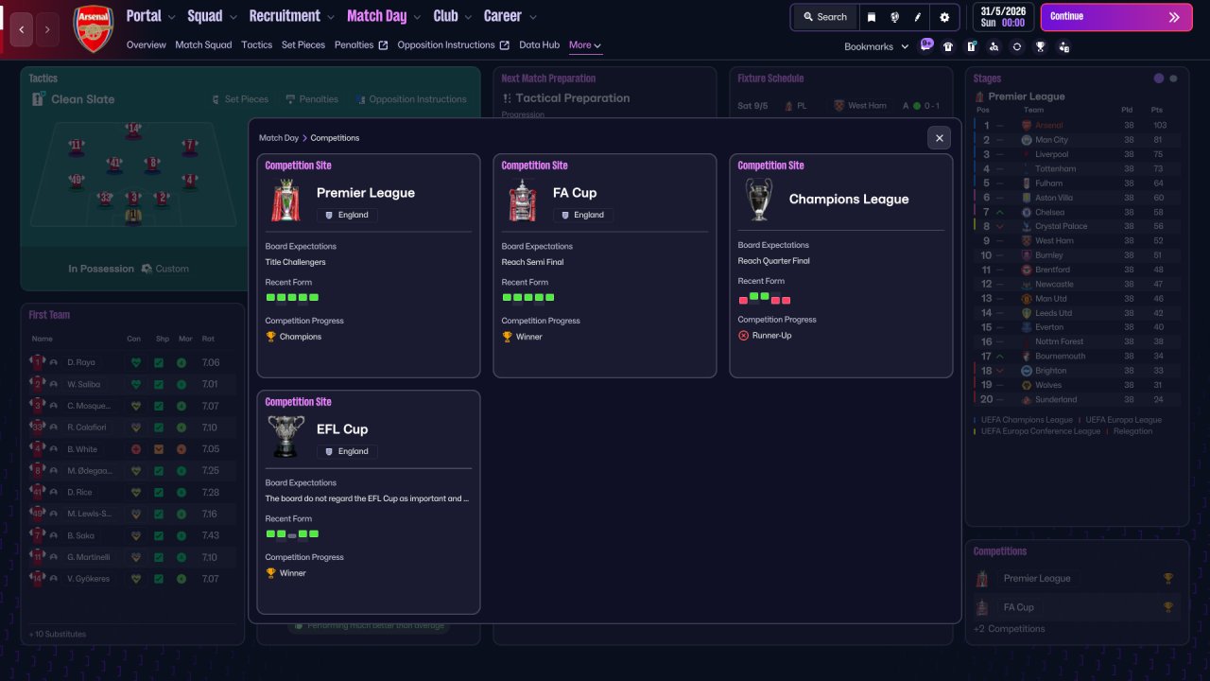Select "Man City" in the Stages table
Viewport: 1210px width, 681px height.
1051,140
